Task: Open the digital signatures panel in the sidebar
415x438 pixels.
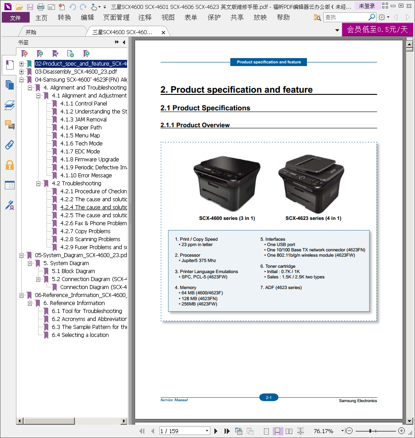Action: (9, 205)
